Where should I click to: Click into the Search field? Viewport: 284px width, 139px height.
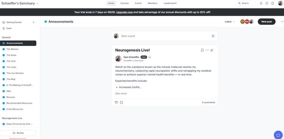(245, 3)
